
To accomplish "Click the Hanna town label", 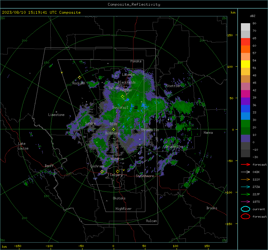I will [x=208, y=133].
